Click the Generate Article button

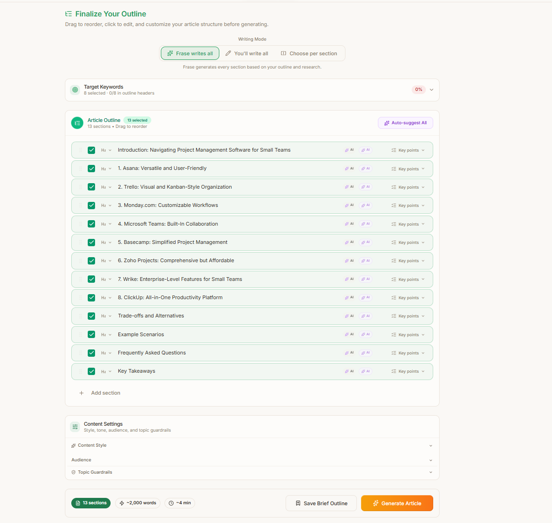397,503
